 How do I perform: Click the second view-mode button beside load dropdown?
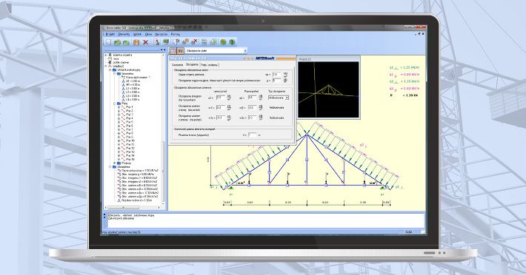click(181, 51)
